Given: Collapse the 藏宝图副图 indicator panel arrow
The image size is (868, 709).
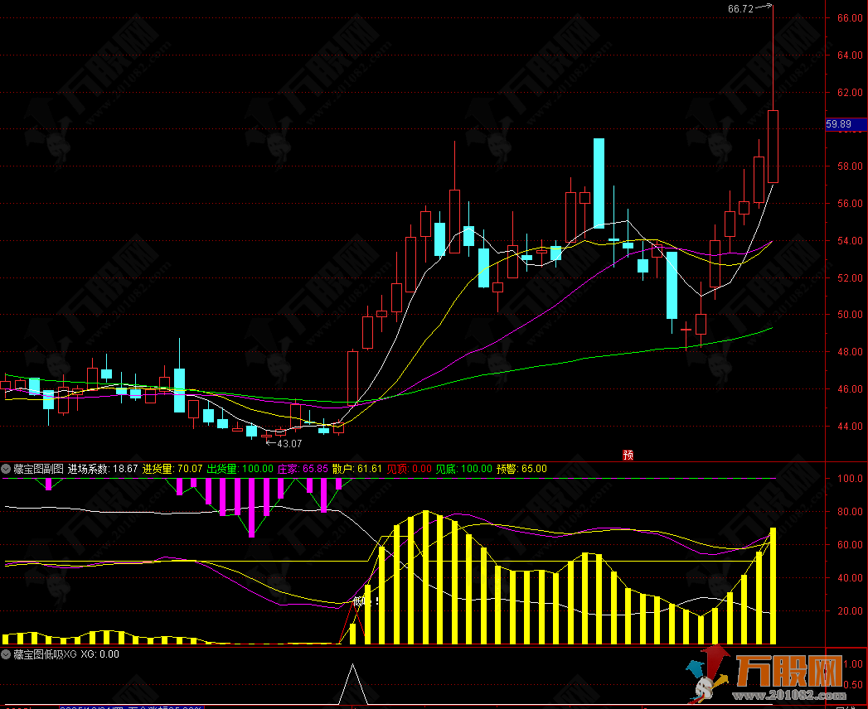Looking at the screenshot, I should (6, 469).
